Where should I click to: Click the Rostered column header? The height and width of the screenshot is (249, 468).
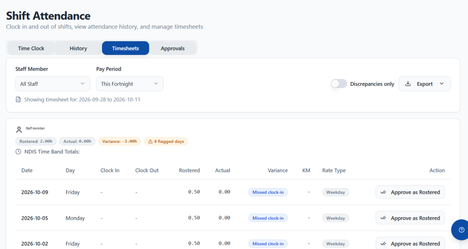(x=189, y=170)
